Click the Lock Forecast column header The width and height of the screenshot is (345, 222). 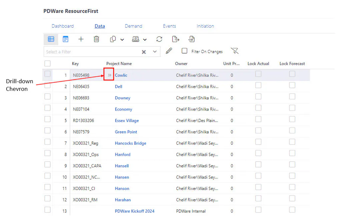(x=292, y=64)
